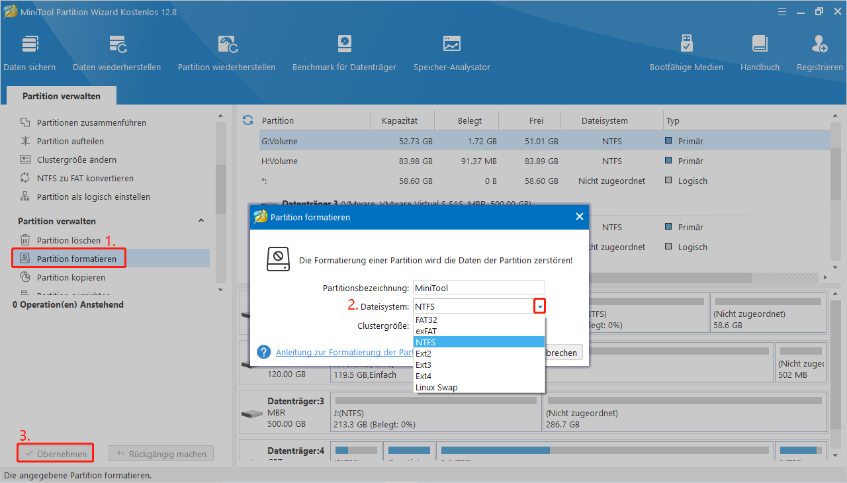Open the Dateisystem dropdown arrow

(540, 306)
